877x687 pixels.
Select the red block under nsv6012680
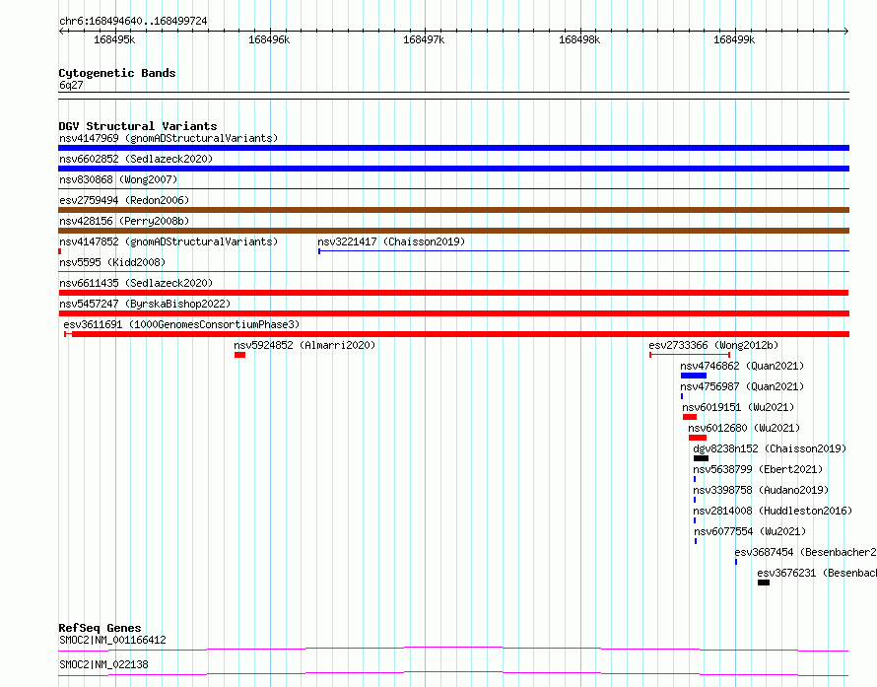(698, 438)
